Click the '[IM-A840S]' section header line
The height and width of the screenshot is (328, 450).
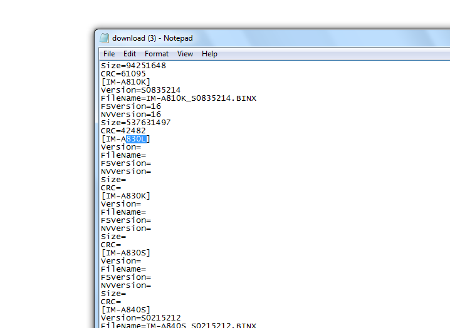tap(126, 310)
